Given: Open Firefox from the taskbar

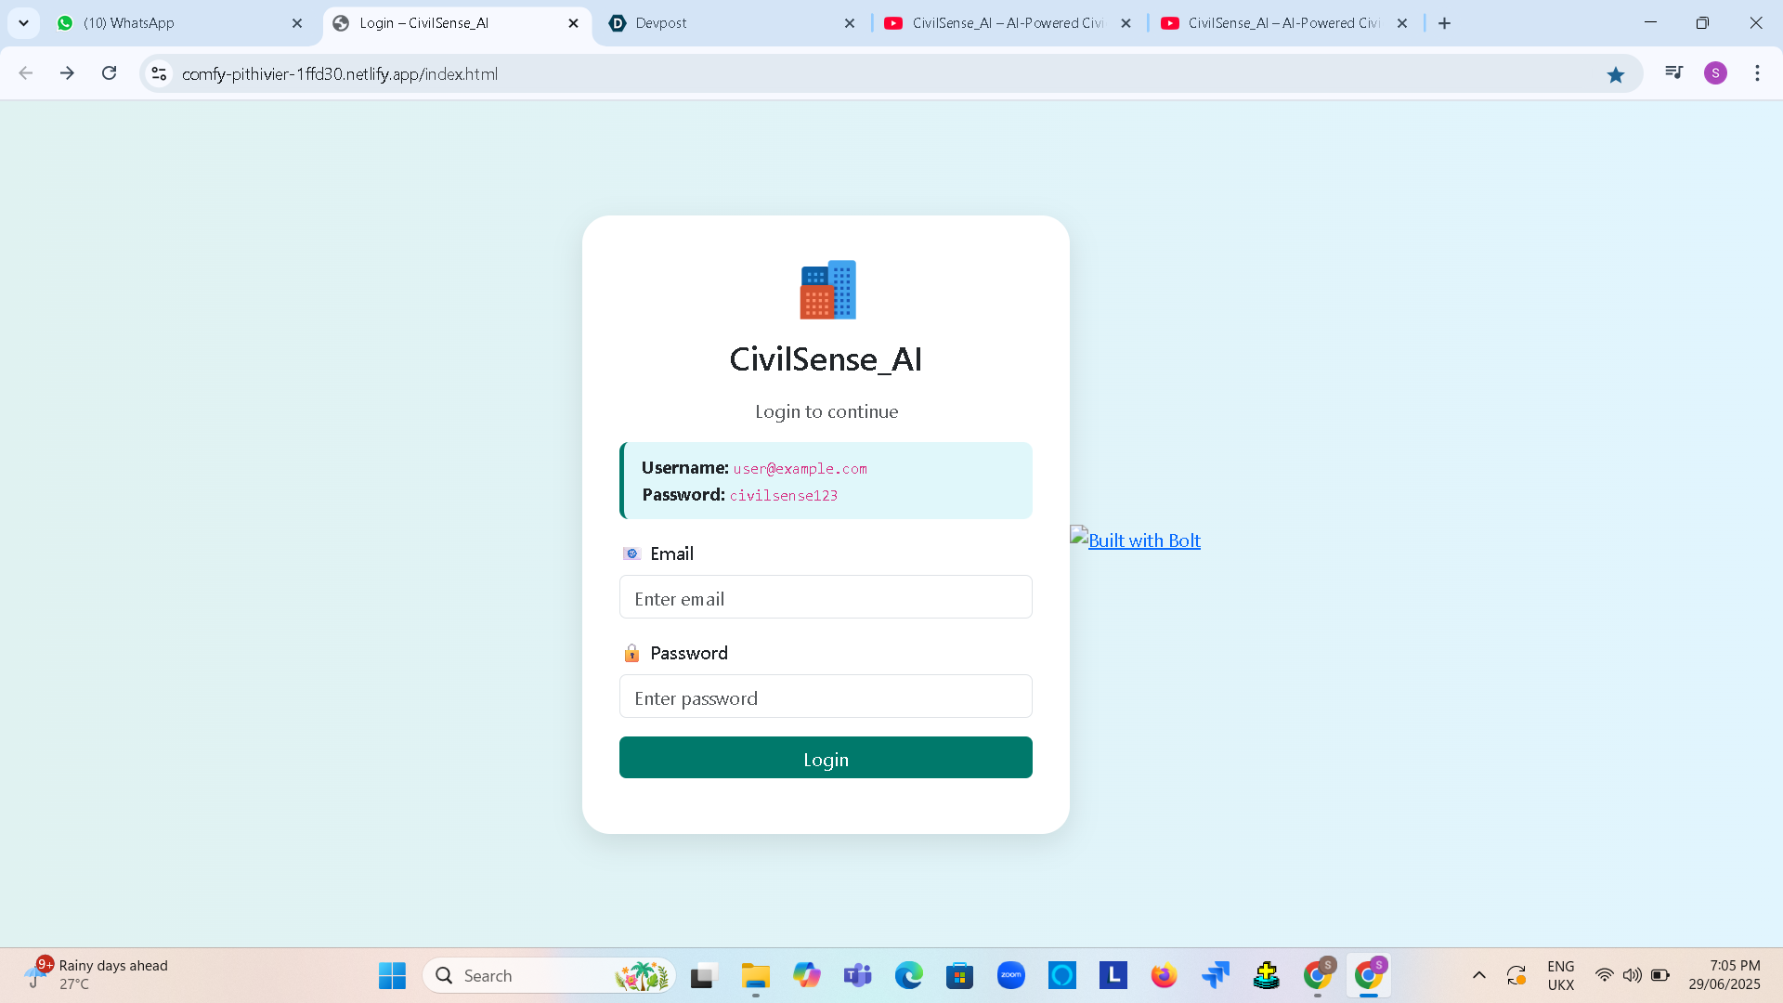Looking at the screenshot, I should (1164, 976).
